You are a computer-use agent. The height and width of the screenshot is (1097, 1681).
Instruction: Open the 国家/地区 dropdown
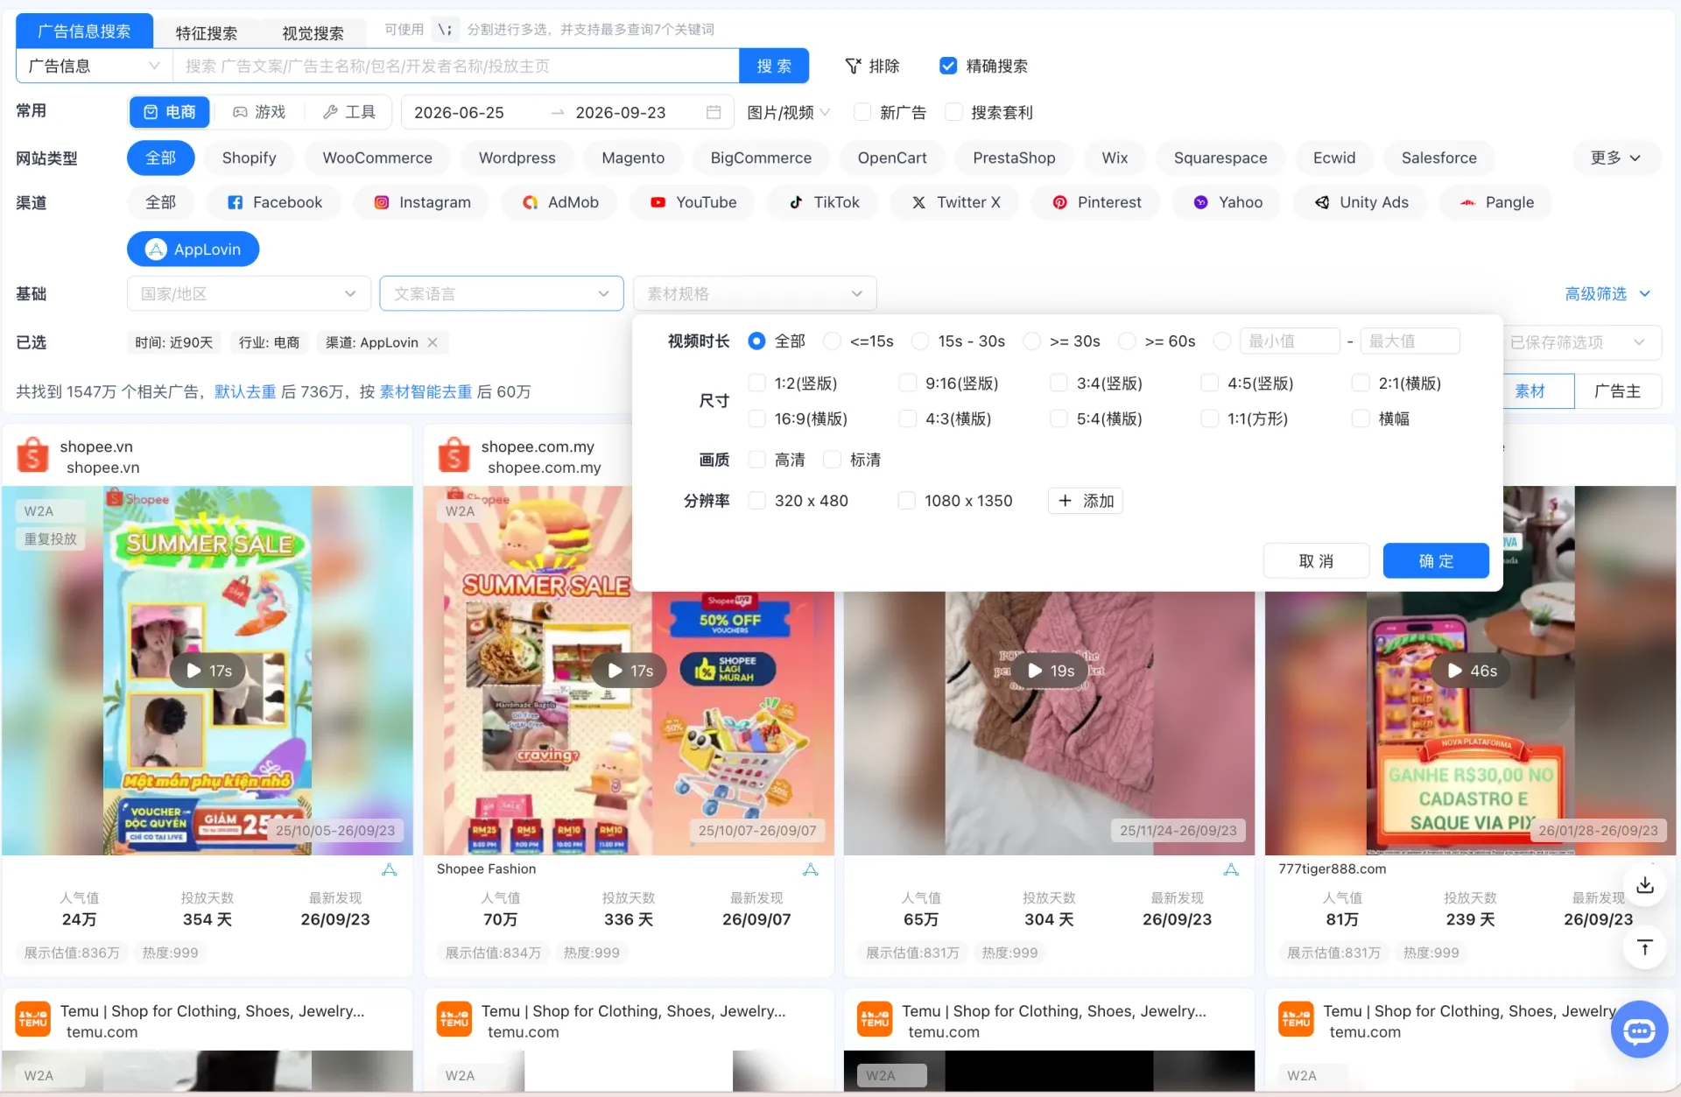(x=249, y=293)
